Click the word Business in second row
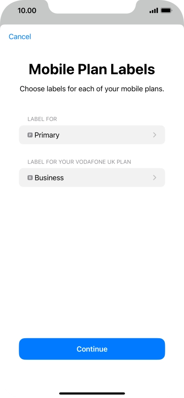This screenshot has height=398, width=184. coord(49,178)
